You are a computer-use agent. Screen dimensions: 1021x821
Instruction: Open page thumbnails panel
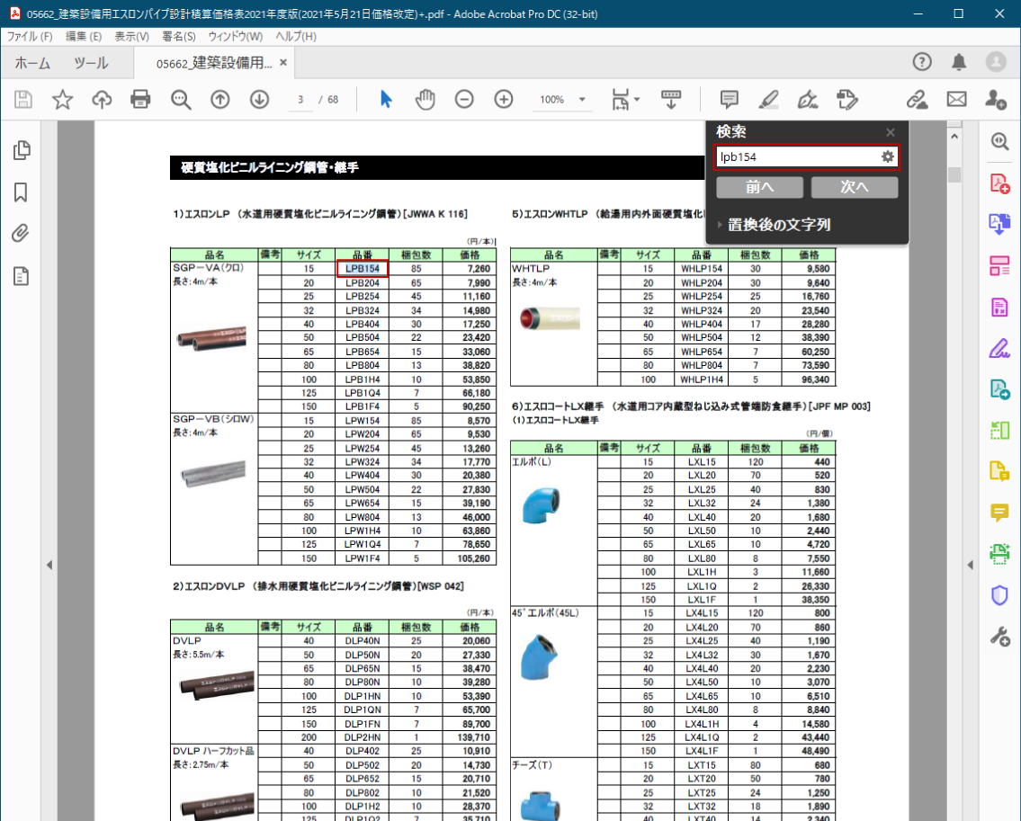pos(22,150)
